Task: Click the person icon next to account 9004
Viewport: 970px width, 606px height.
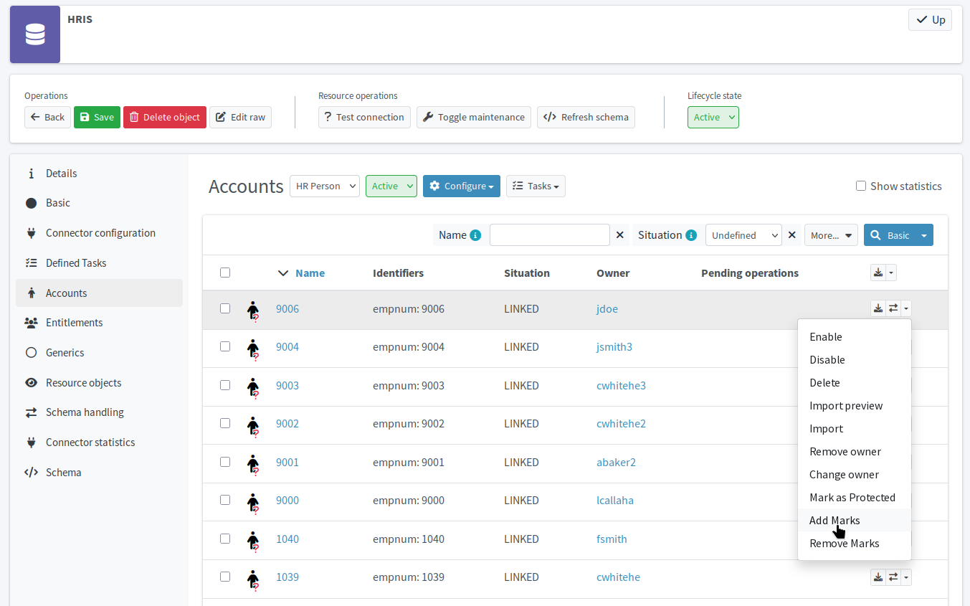Action: (254, 346)
